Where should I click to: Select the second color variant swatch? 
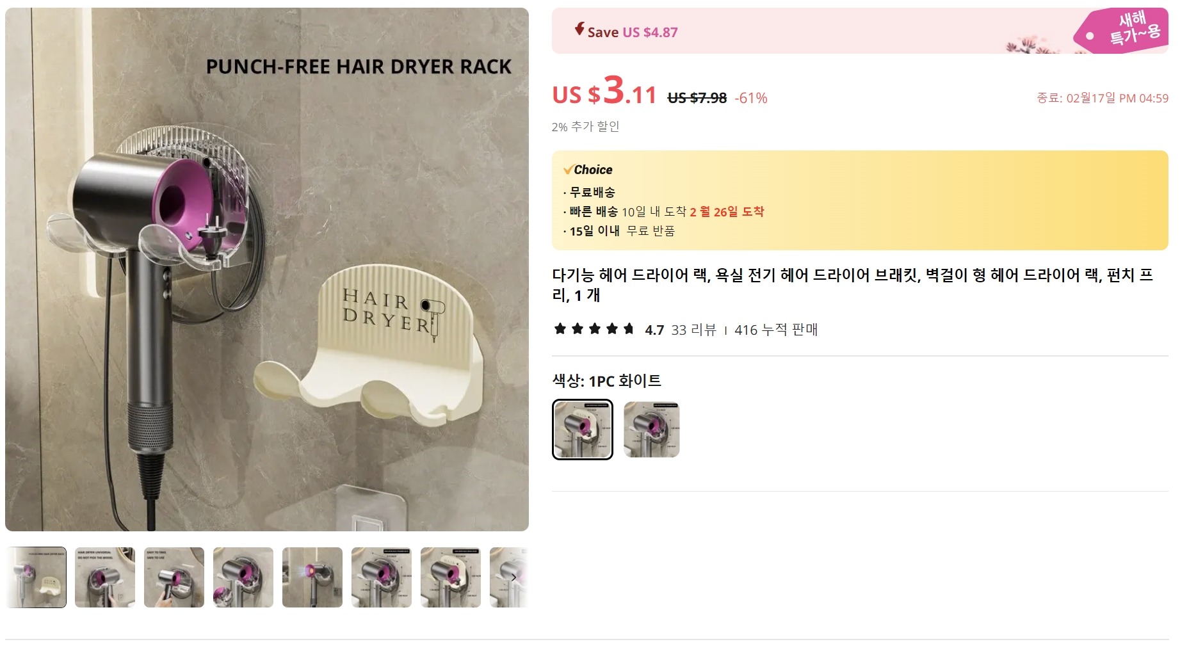pyautogui.click(x=652, y=430)
